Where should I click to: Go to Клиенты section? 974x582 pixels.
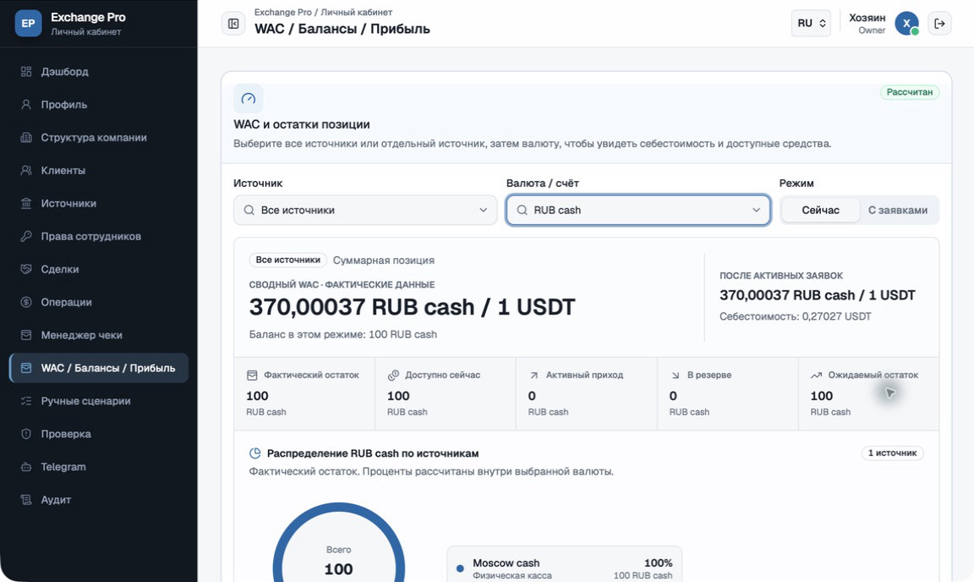point(98,170)
